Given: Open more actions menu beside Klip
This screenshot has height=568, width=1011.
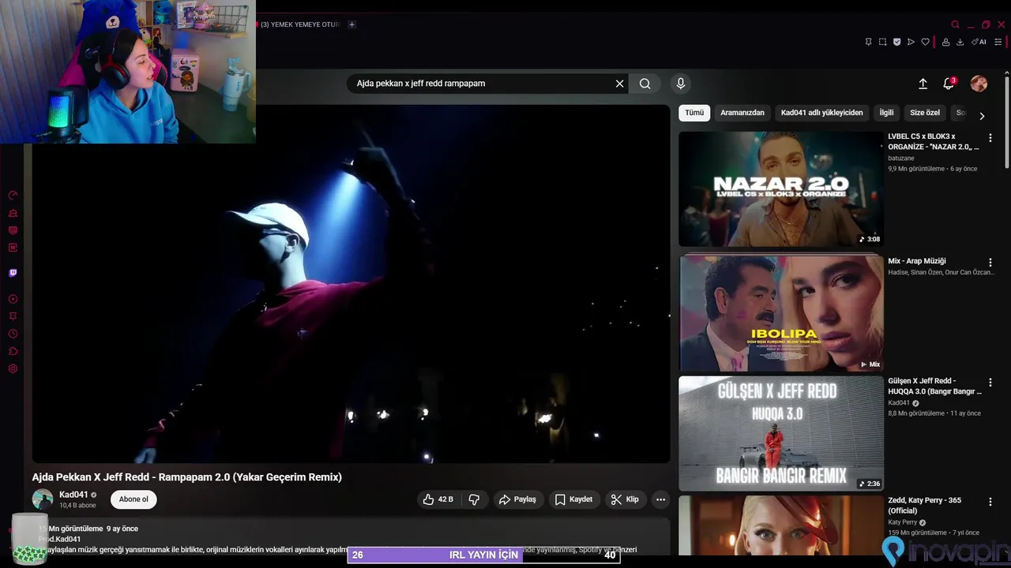Looking at the screenshot, I should 660,499.
